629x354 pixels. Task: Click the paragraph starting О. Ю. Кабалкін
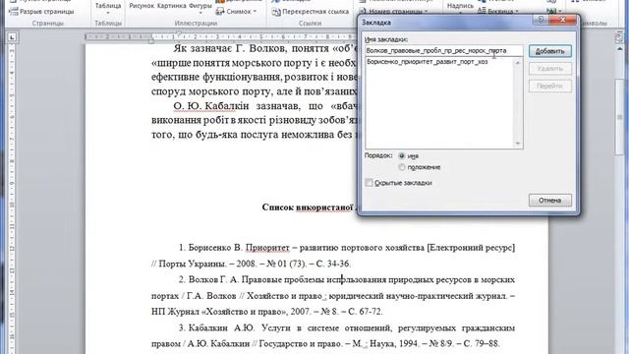pos(265,106)
